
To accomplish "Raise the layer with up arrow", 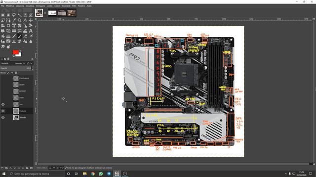I will 10,168.
